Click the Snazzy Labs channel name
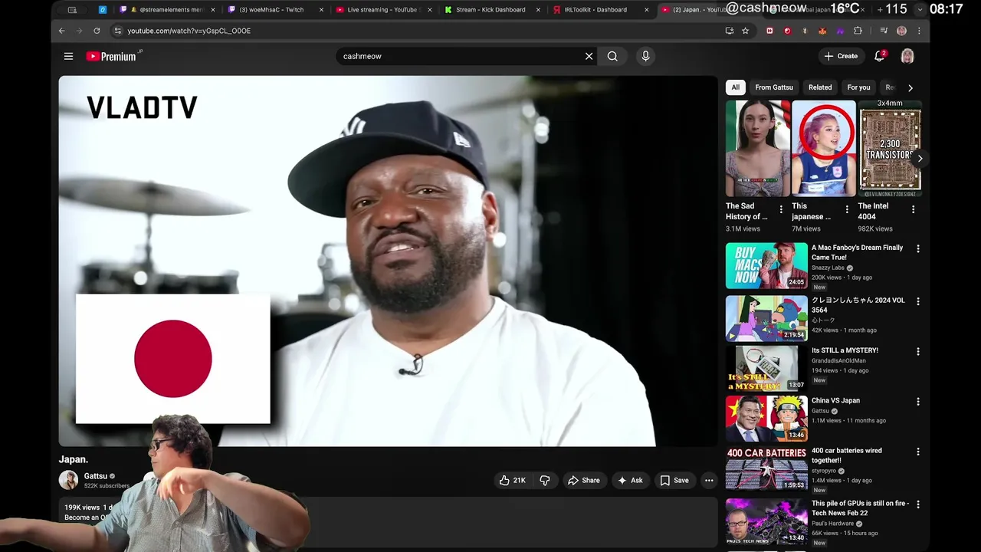 (828, 268)
